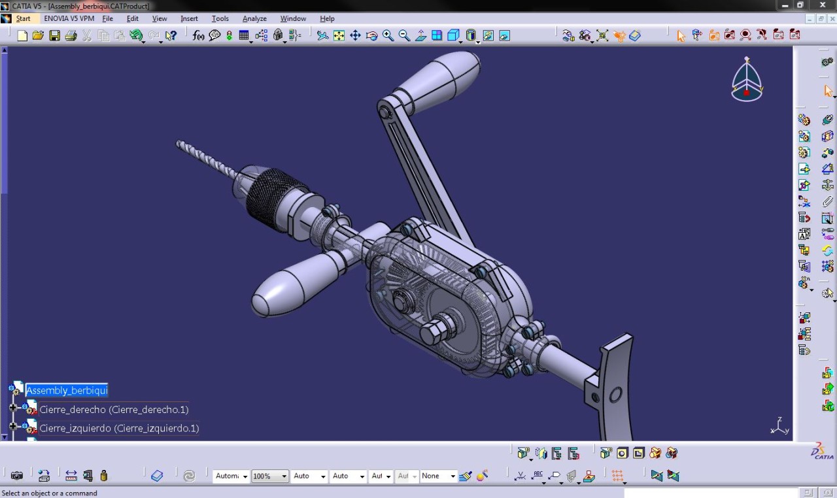Click the Save disk icon
This screenshot has width=837, height=498.
click(55, 35)
